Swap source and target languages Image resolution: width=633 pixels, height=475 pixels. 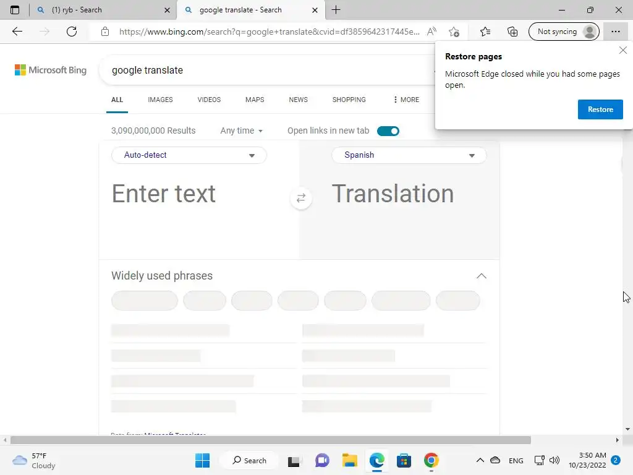pyautogui.click(x=301, y=198)
